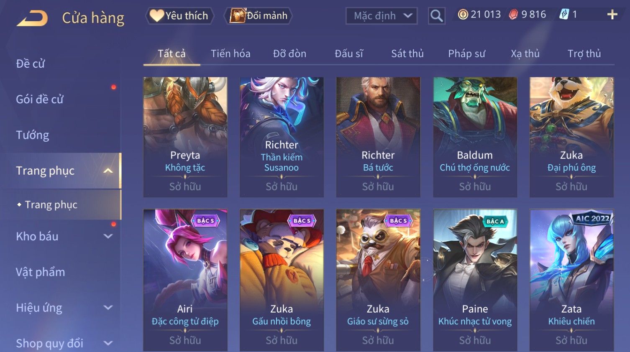The height and width of the screenshot is (352, 630).
Task: Open Gói đề cử in sidebar
Action: (x=40, y=99)
